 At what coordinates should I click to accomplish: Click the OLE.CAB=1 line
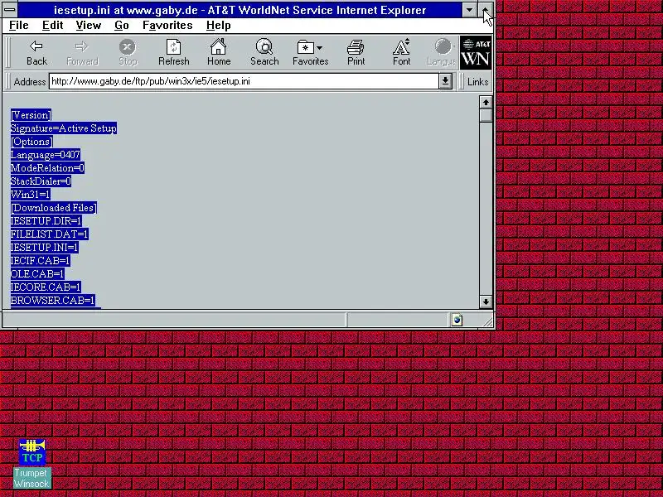click(37, 274)
